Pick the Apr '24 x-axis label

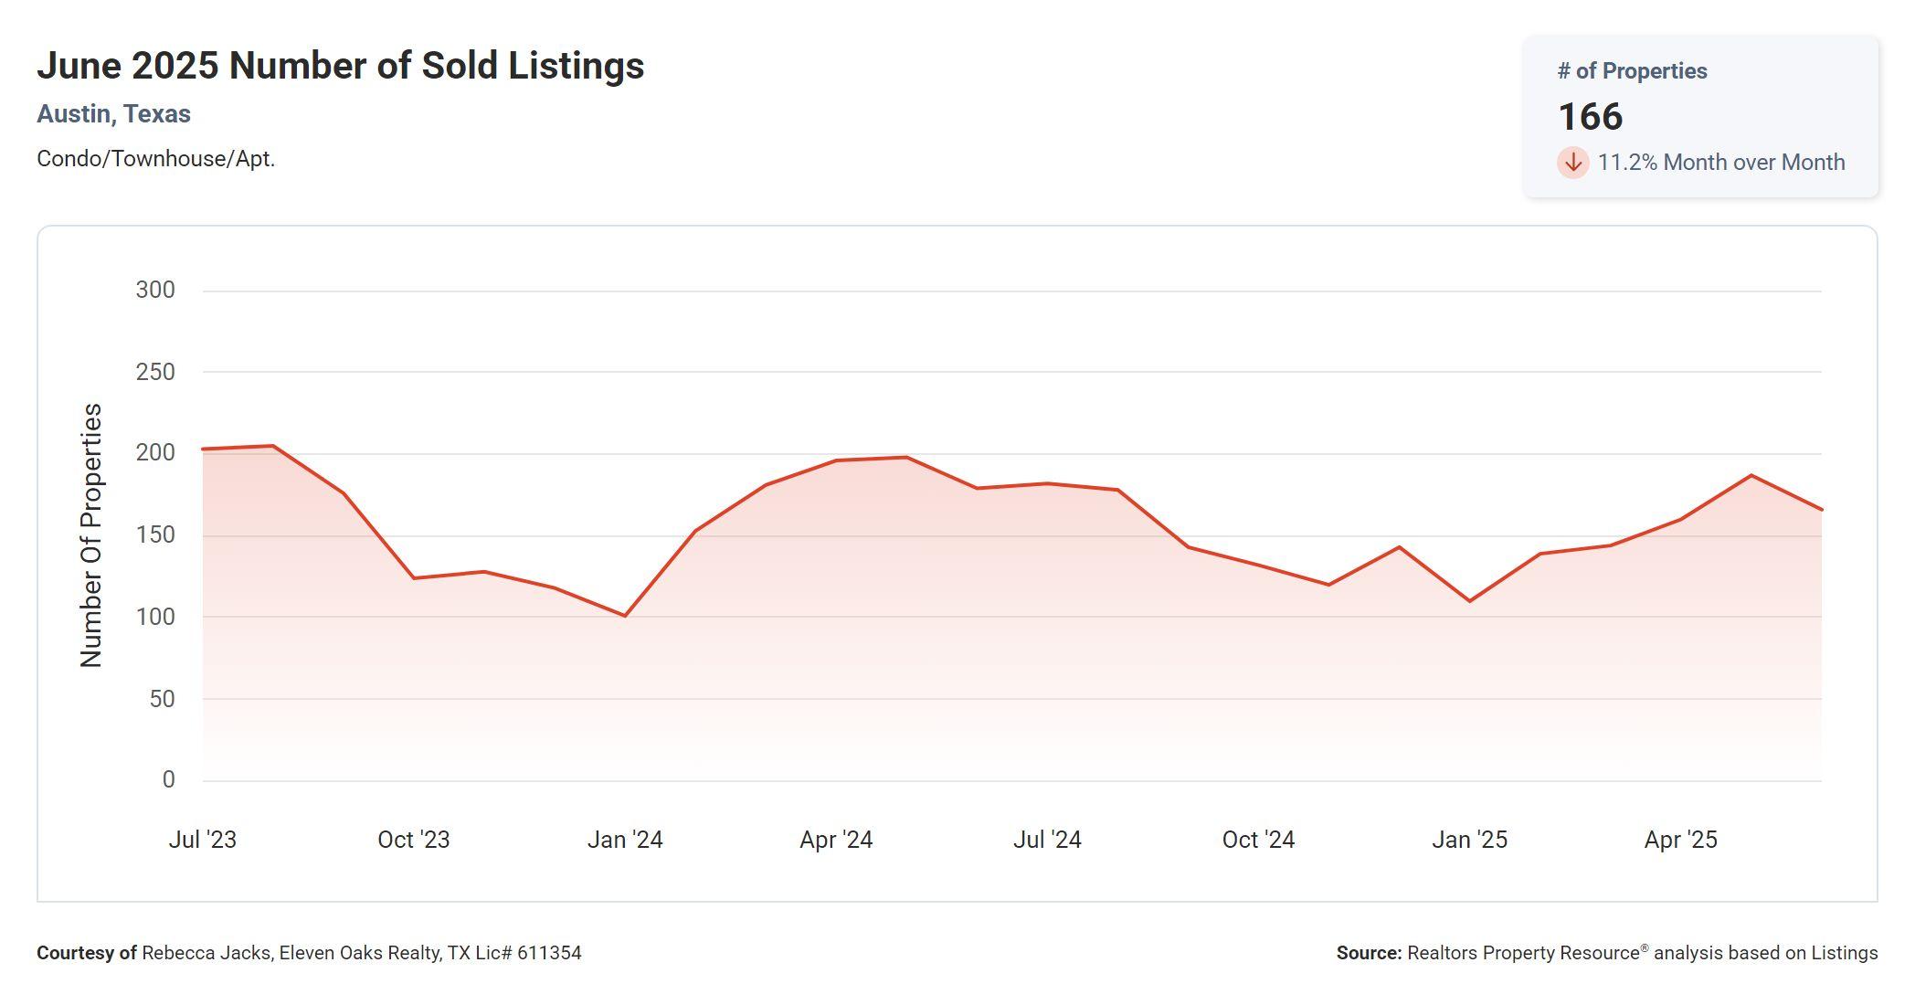[836, 840]
